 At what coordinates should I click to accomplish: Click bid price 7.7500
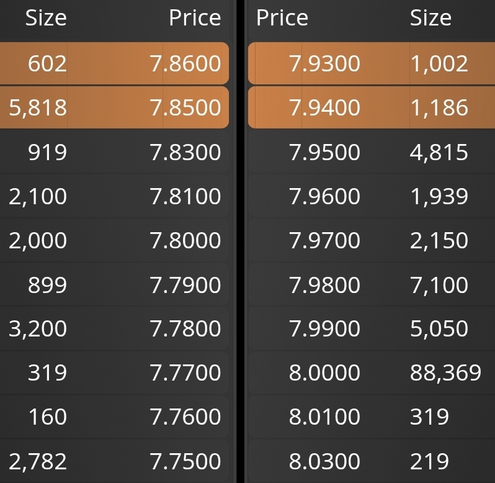(x=185, y=461)
